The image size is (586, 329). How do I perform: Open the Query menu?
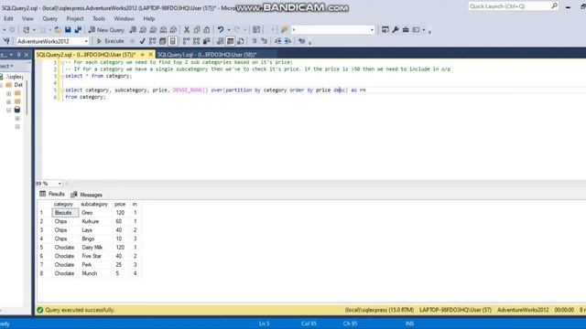point(49,18)
